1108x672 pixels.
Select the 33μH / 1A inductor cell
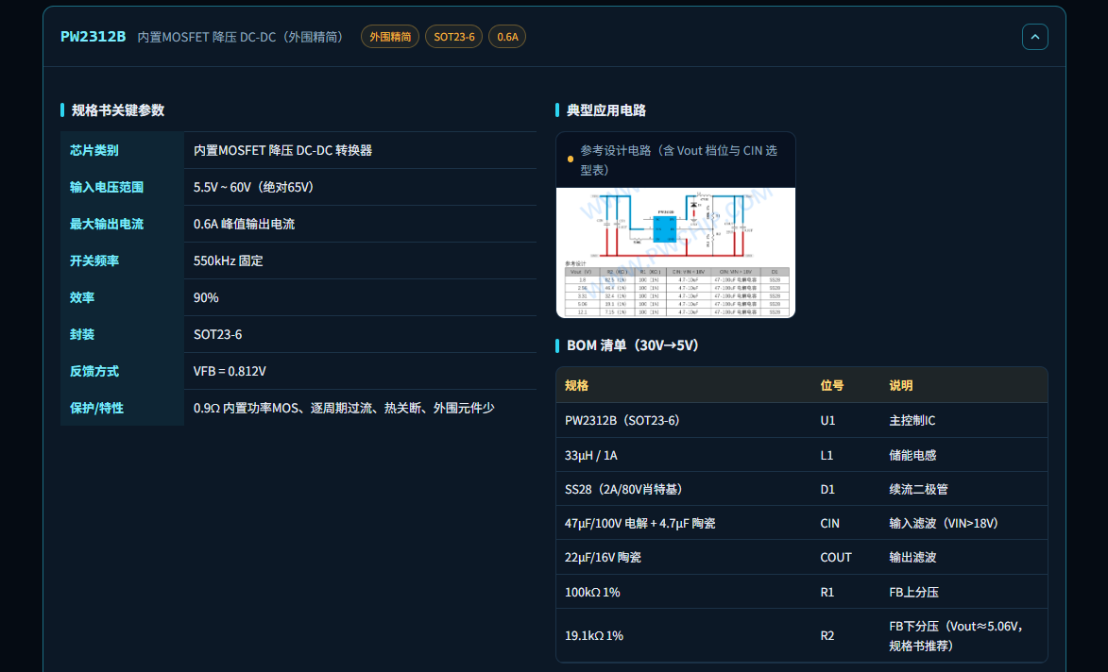pyautogui.click(x=590, y=455)
